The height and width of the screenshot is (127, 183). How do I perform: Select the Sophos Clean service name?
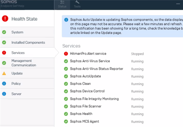pyautogui.click(x=80, y=84)
